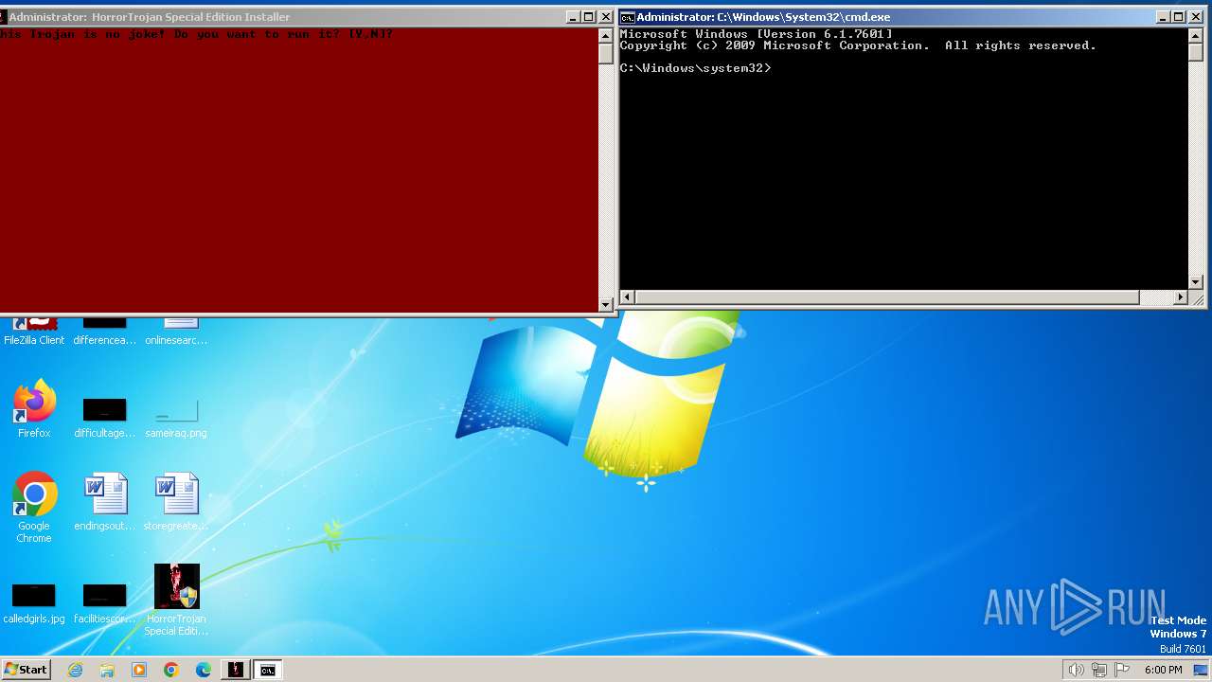1212x682 pixels.
Task: Click right arrow of cmd.exe horizontal scrollbar
Action: [x=1180, y=297]
